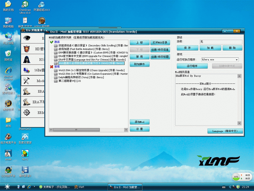
Task: Click the 保存 preset button
Action: (x=187, y=48)
